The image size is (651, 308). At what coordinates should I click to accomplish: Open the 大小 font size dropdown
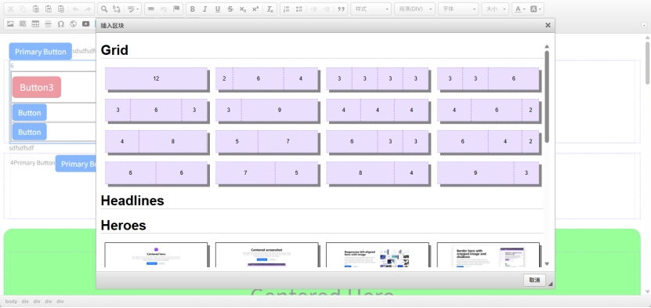tap(495, 9)
